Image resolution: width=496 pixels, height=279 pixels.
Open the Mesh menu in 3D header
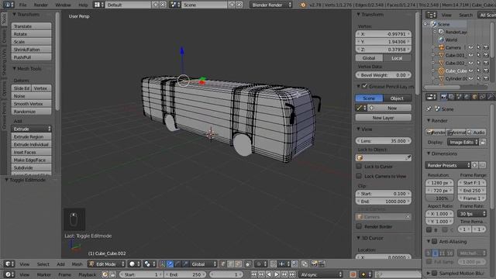point(77,263)
